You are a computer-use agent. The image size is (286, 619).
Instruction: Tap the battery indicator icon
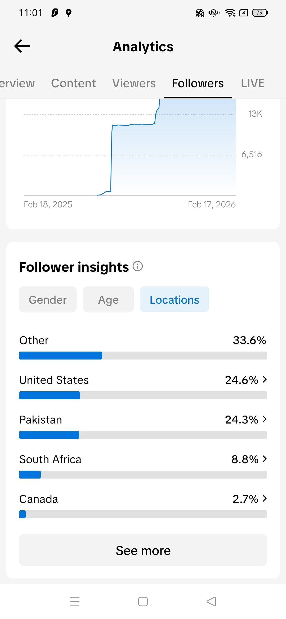[x=260, y=13]
